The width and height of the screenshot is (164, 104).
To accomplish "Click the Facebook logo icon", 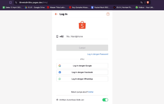I will (x=60, y=72).
